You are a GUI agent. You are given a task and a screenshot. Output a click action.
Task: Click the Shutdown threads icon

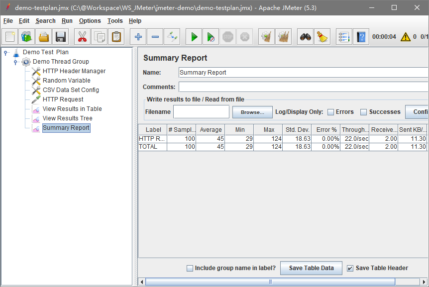245,37
